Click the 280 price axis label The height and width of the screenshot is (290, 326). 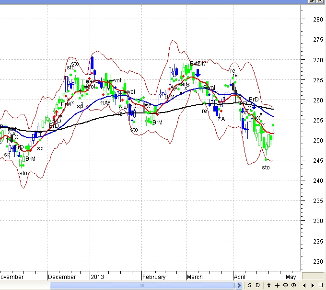(x=317, y=20)
